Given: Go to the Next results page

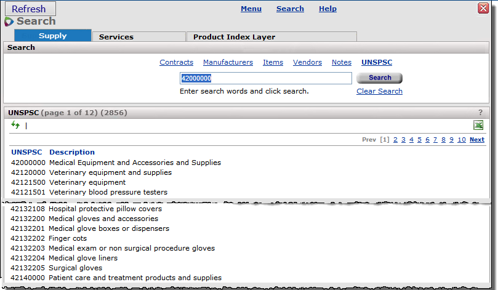Looking at the screenshot, I should pos(476,140).
